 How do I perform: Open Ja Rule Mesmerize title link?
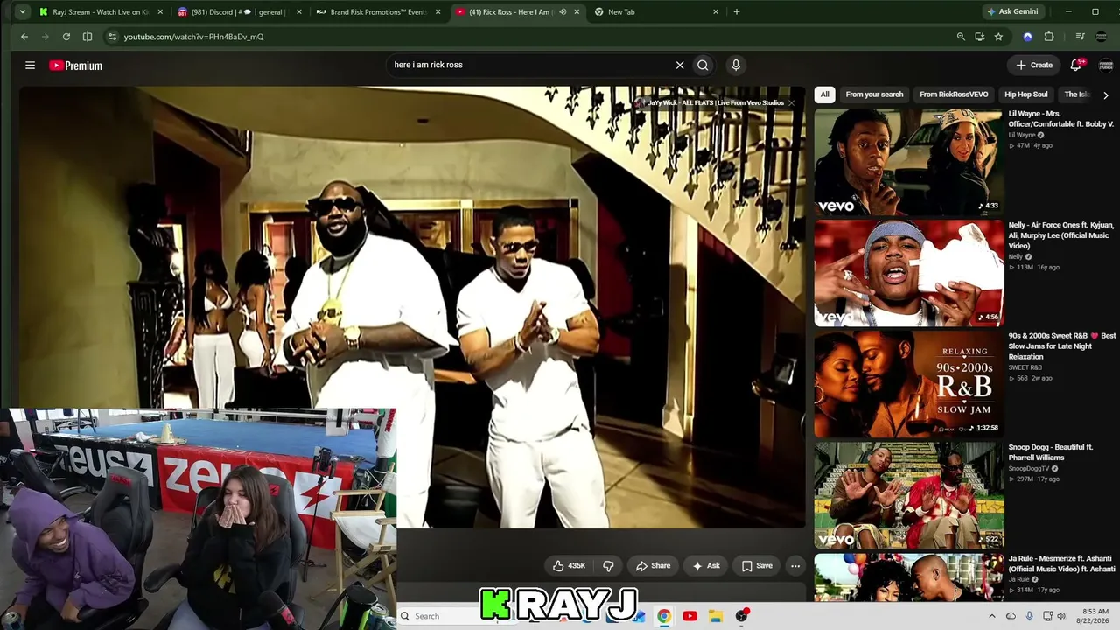1062,563
